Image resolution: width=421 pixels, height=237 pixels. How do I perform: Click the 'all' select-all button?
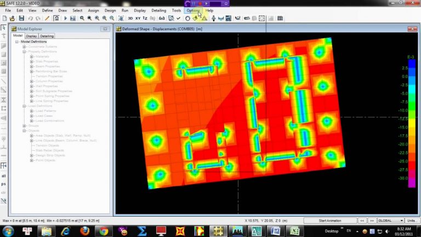click(x=4, y=176)
